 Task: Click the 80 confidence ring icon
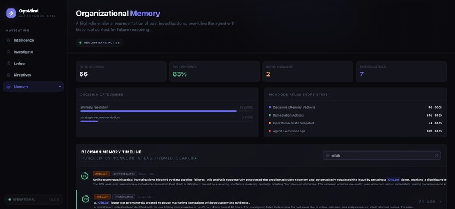point(85,176)
